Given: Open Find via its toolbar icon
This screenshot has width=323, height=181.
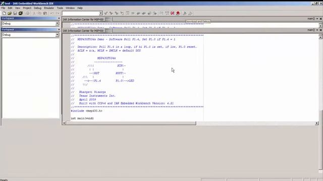Looking at the screenshot, I should pyautogui.click(x=117, y=14).
